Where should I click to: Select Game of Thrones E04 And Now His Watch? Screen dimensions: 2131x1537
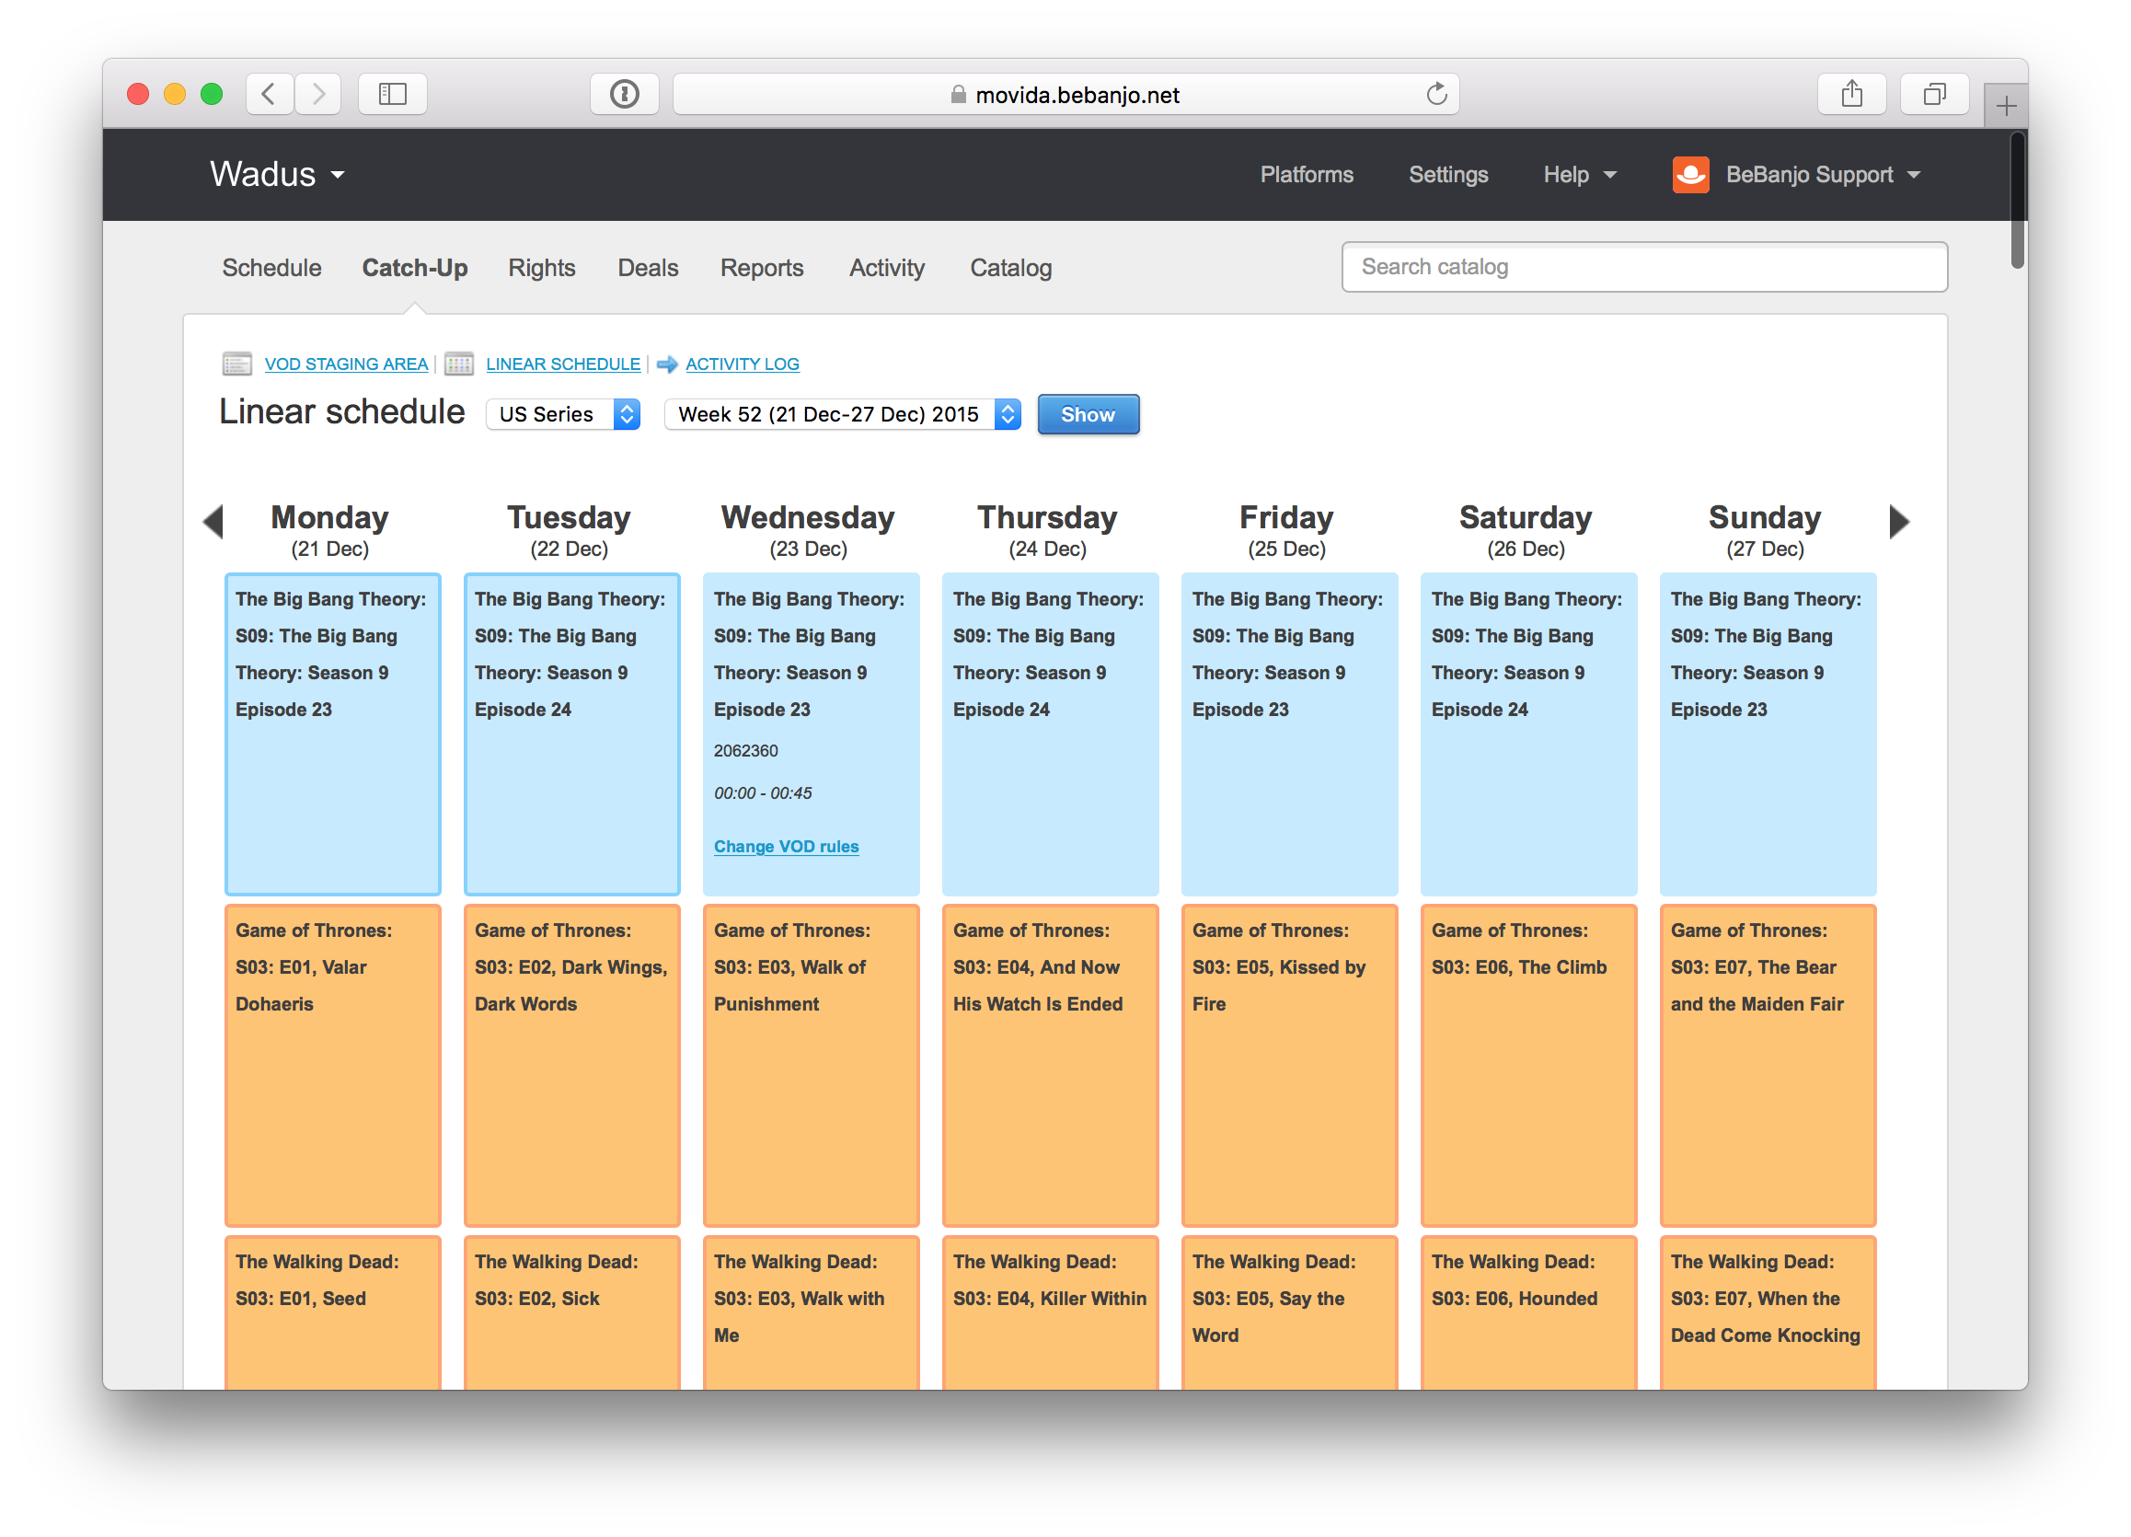[1051, 1066]
